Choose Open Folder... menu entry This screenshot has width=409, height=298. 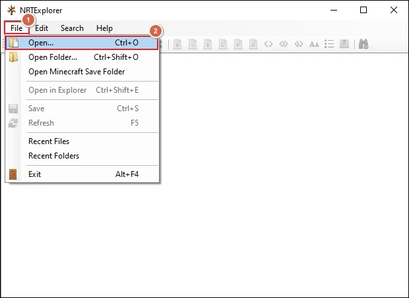pos(82,57)
